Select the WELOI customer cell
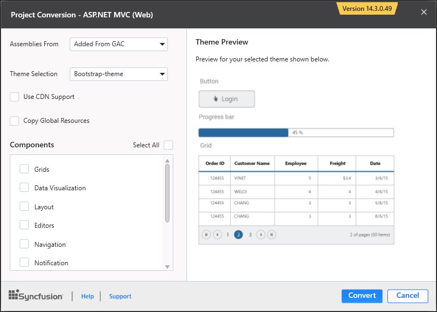Image resolution: width=437 pixels, height=312 pixels. (252, 191)
